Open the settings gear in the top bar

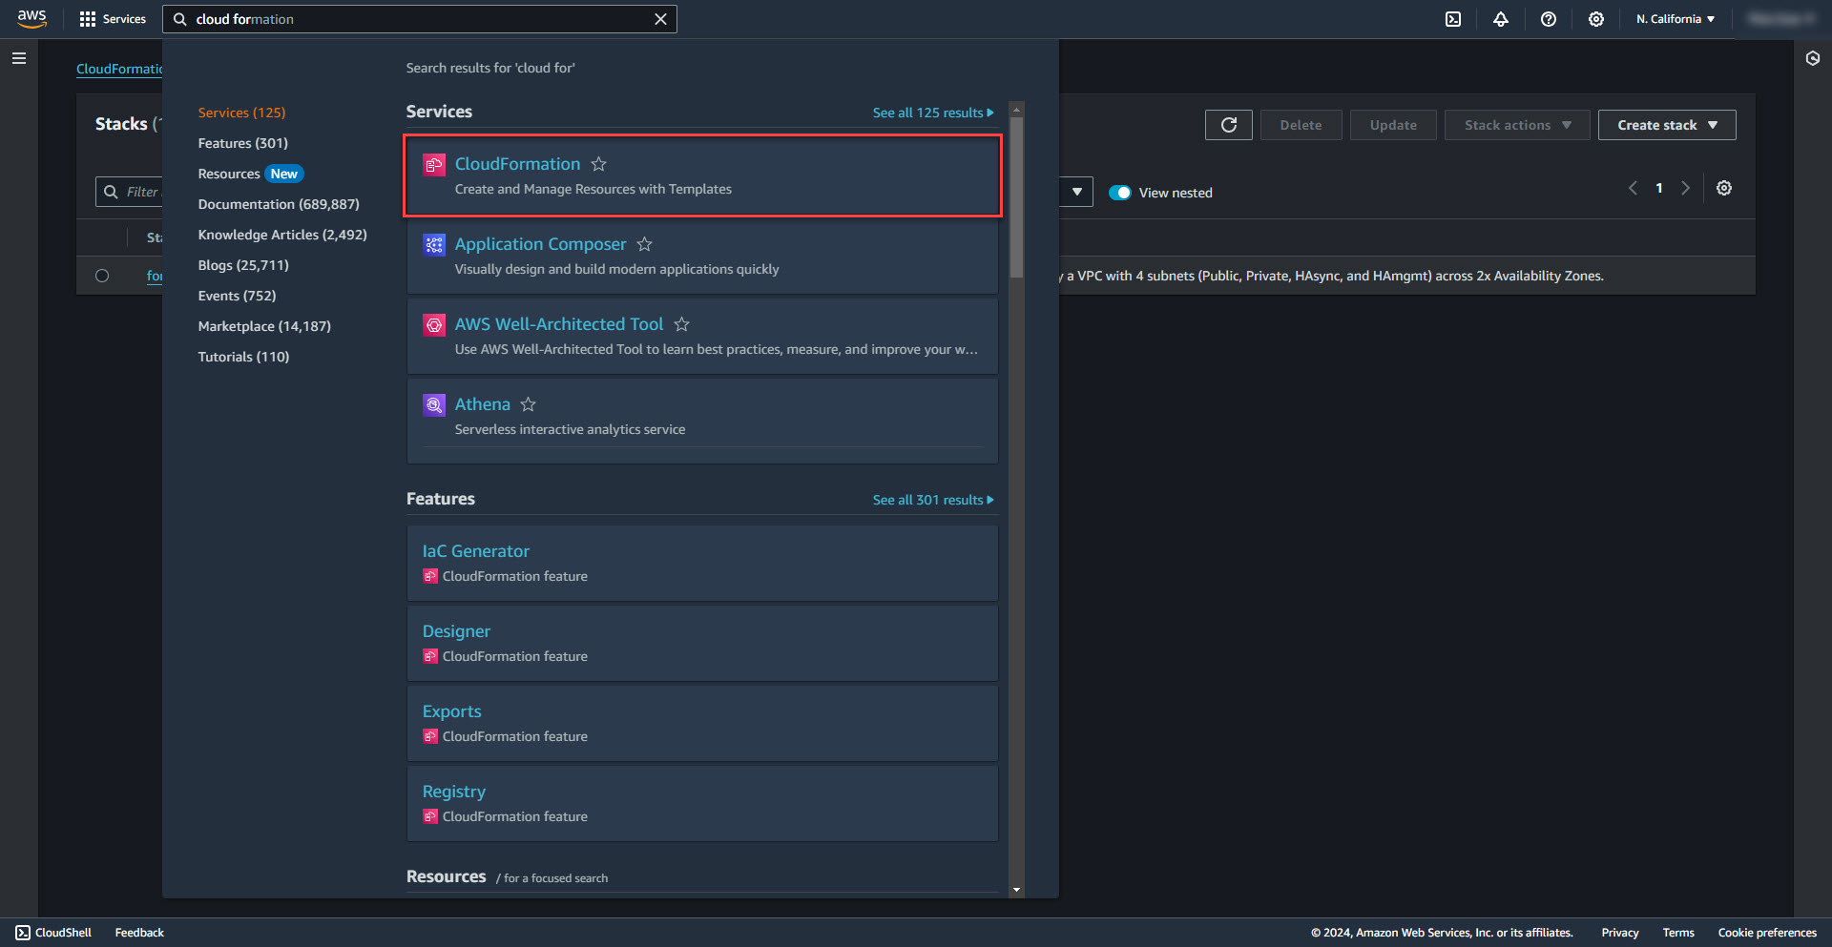tap(1596, 19)
